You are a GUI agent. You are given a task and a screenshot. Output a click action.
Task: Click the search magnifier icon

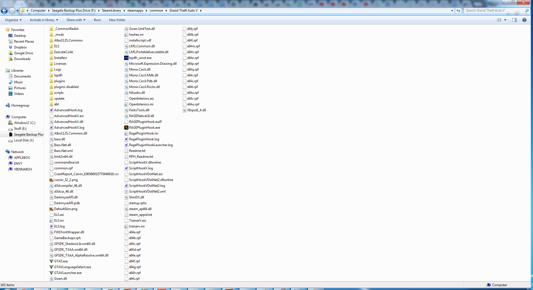pyautogui.click(x=527, y=11)
